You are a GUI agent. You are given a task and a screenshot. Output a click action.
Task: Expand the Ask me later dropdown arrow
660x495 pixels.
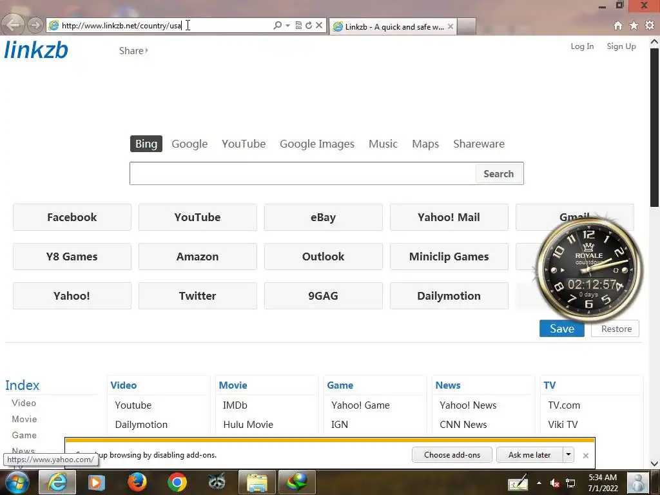pos(568,454)
